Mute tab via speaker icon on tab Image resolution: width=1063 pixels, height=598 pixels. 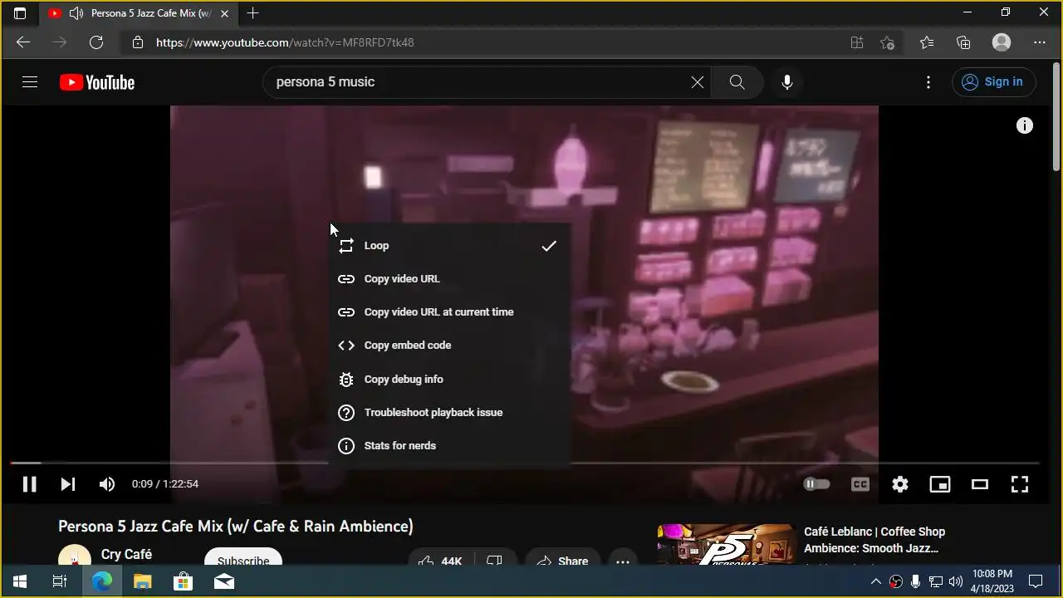tap(76, 13)
